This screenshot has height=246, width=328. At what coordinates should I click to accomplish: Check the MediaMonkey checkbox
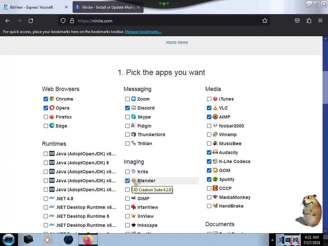pyautogui.click(x=209, y=197)
